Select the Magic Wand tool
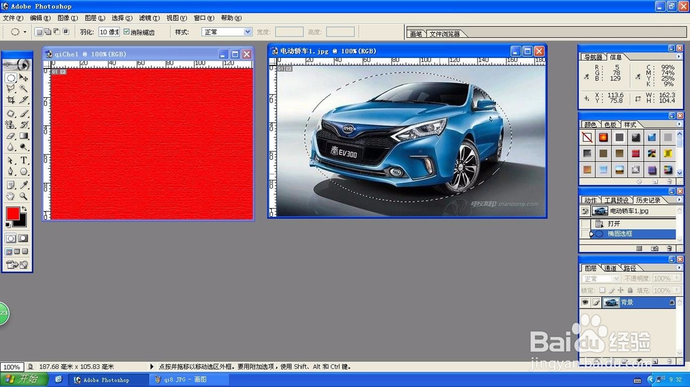Image resolution: width=690 pixels, height=387 pixels. click(x=23, y=89)
